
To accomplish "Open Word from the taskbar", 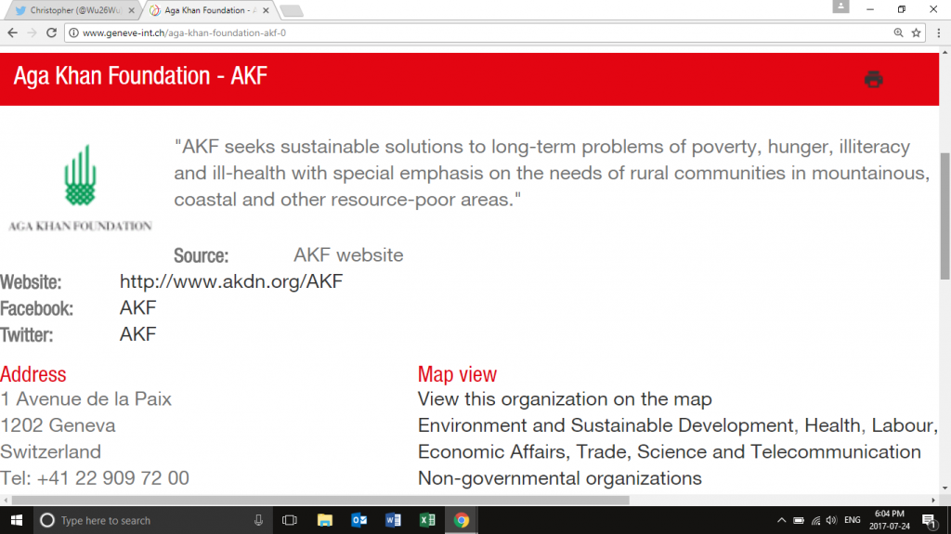I will [393, 520].
